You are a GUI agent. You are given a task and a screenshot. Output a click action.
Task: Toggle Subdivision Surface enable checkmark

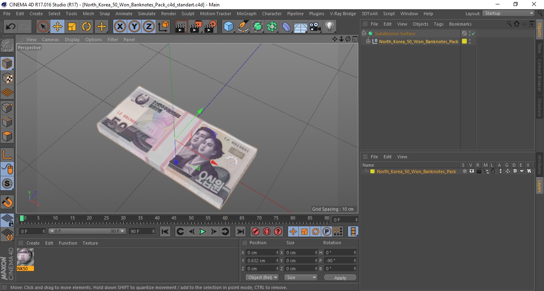coord(473,34)
